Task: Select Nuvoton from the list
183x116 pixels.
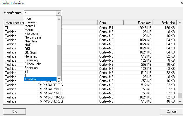Action: pyautogui.click(x=40, y=41)
